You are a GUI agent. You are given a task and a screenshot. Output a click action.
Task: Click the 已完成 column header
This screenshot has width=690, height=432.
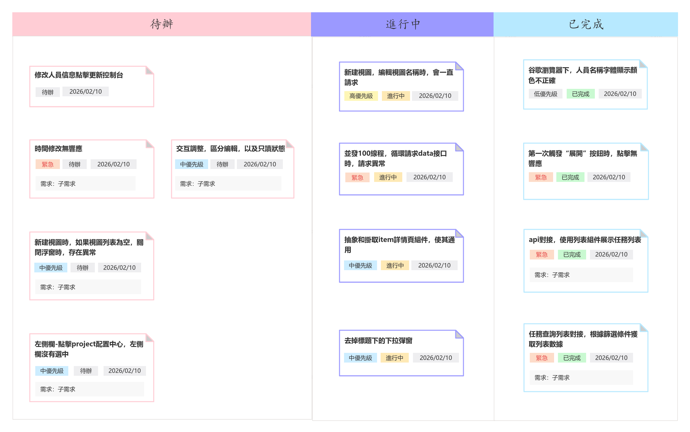586,24
